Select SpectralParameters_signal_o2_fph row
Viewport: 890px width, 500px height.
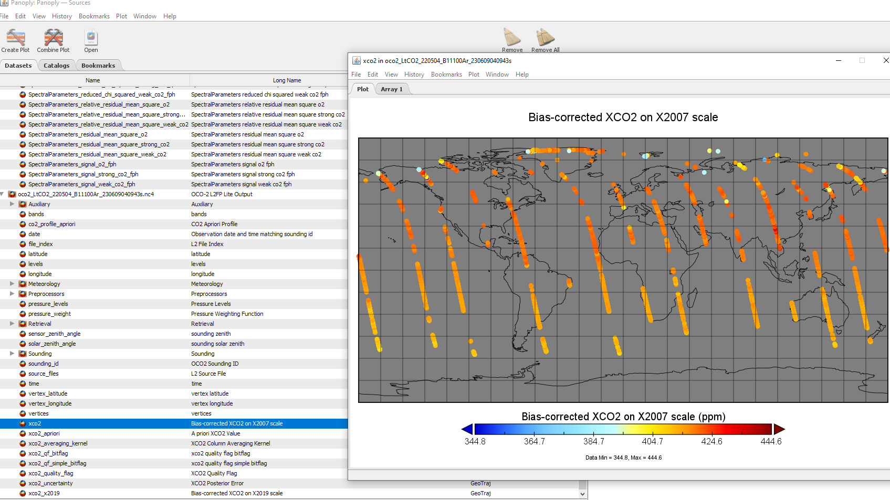(174, 164)
